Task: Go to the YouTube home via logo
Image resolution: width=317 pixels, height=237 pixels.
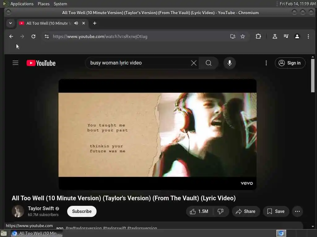Action: 41,63
